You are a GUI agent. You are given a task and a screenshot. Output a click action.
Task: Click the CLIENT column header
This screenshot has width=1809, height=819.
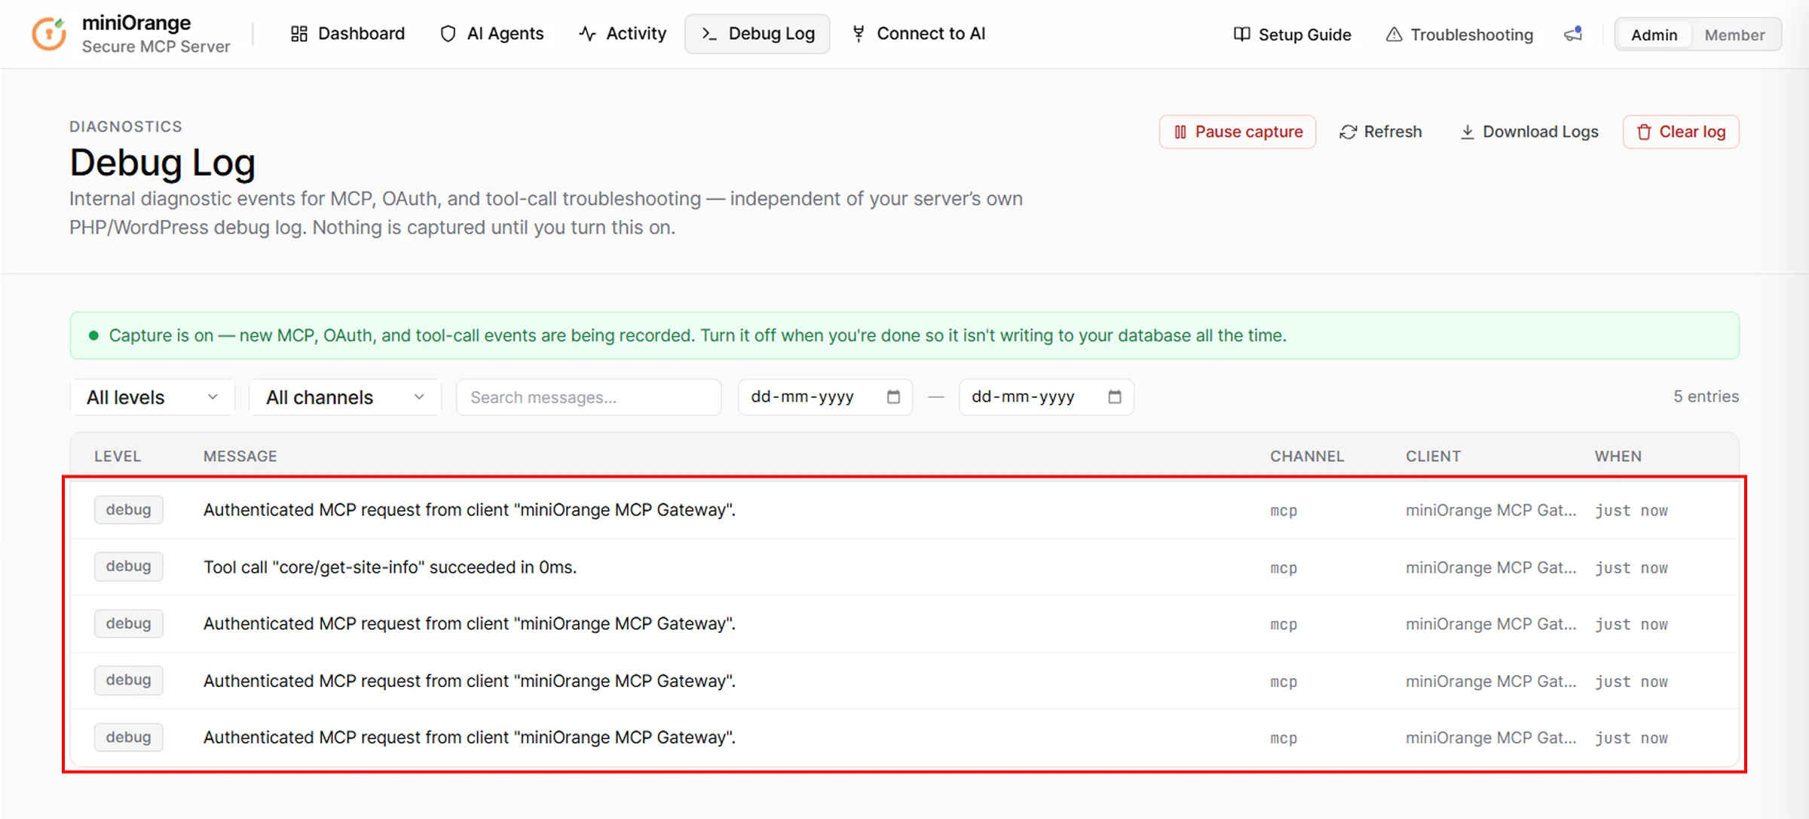coord(1433,457)
